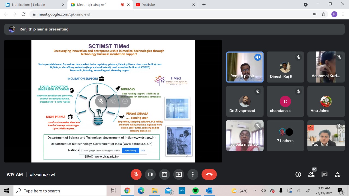
Task: Select Dr. Sivaprasad participant tile
Action: [245, 101]
